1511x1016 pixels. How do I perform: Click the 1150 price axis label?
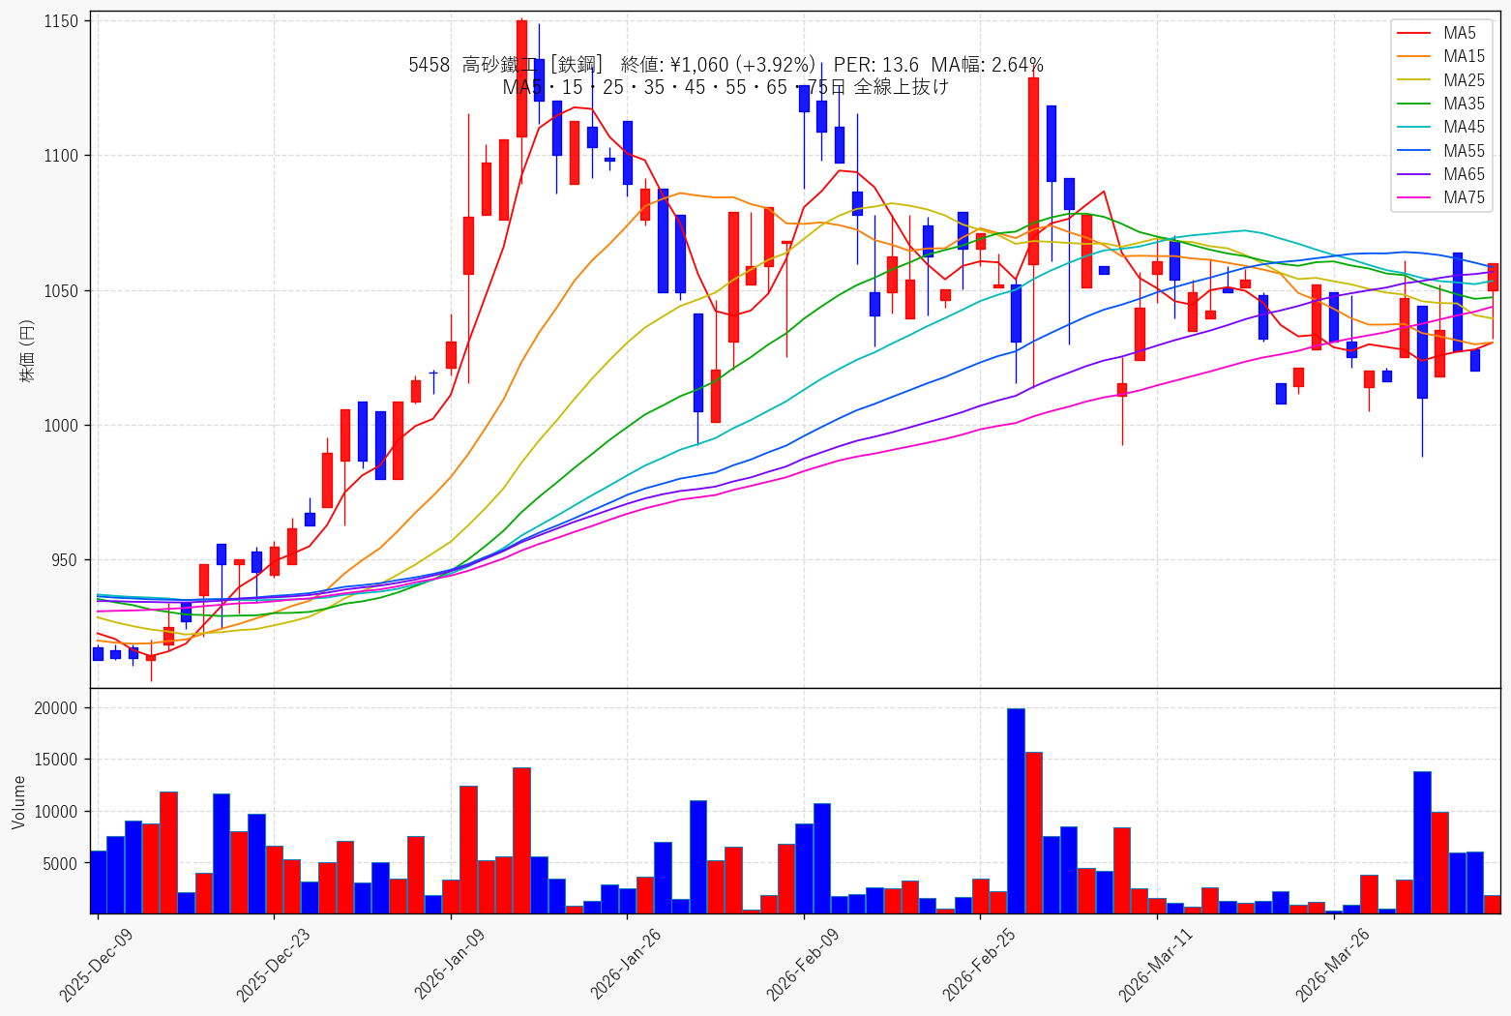point(63,20)
